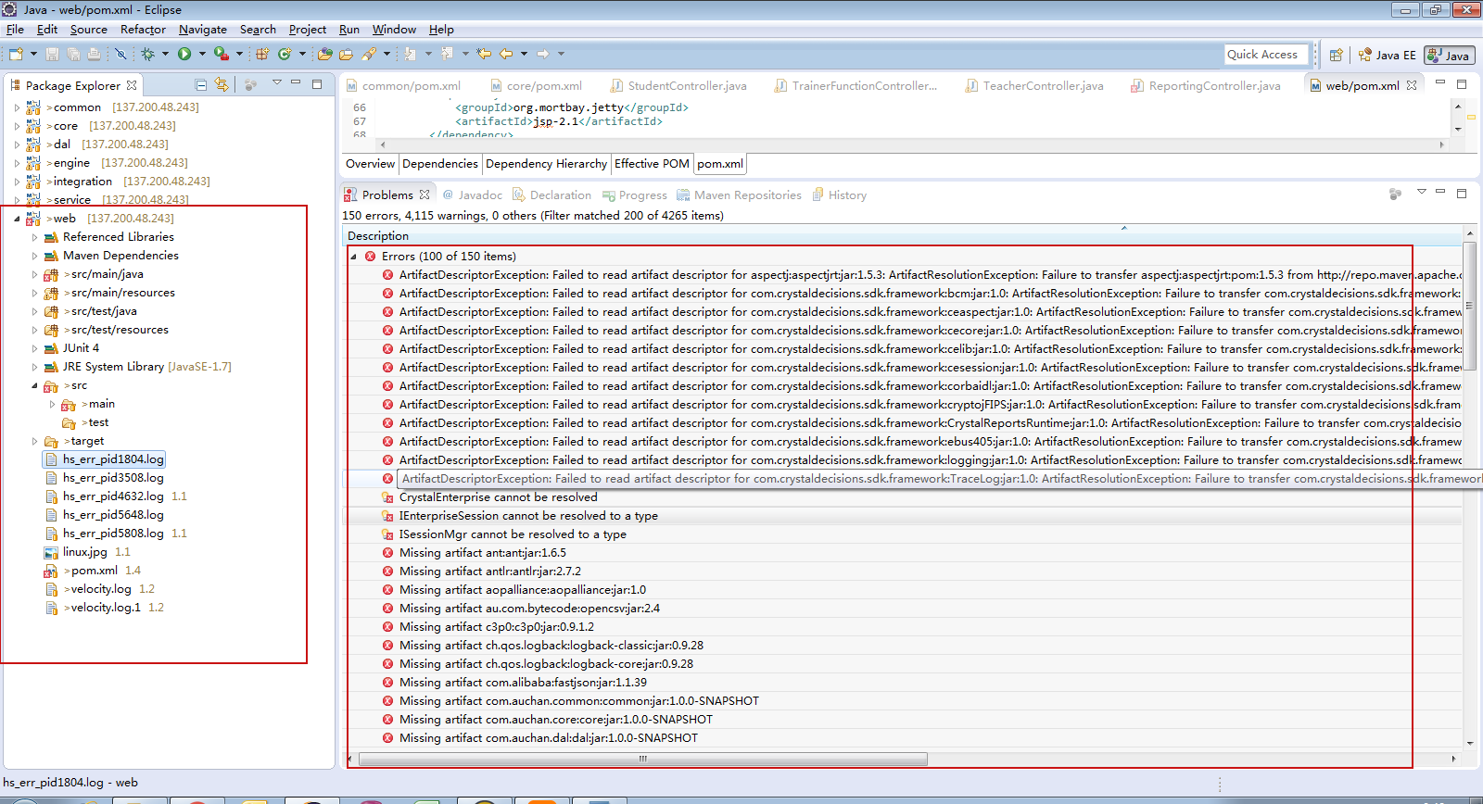Expand the target folder node
Viewport: 1483px width, 804px height.
pos(35,441)
